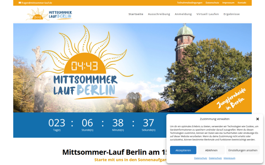Click the Jungfernheide in Berlin corner banner

[x=231, y=99]
